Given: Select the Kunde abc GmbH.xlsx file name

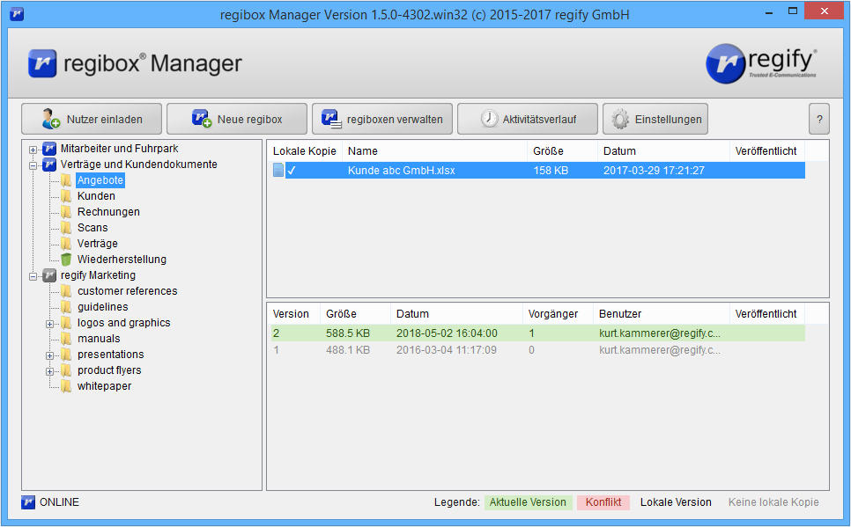Looking at the screenshot, I should pyautogui.click(x=401, y=171).
